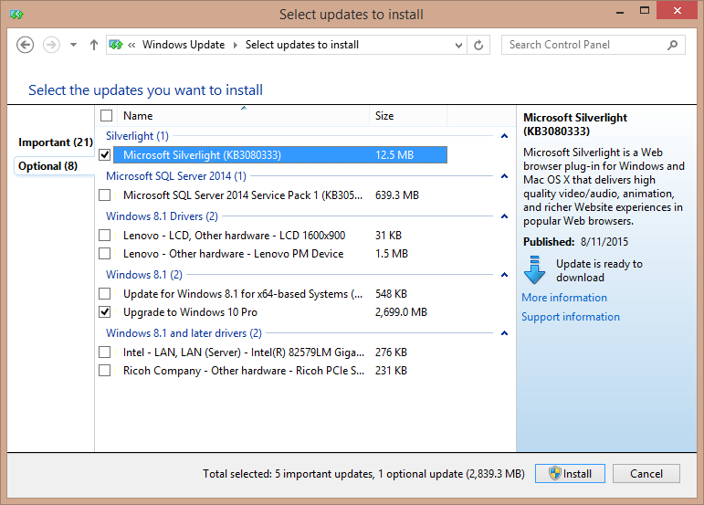Click the Windows Update icon in the address bar

point(116,45)
